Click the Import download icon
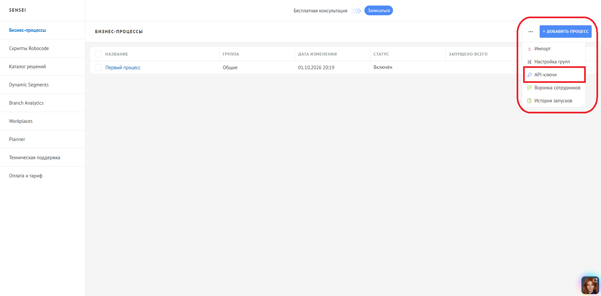Viewport: 601px width, 296px height. point(529,49)
